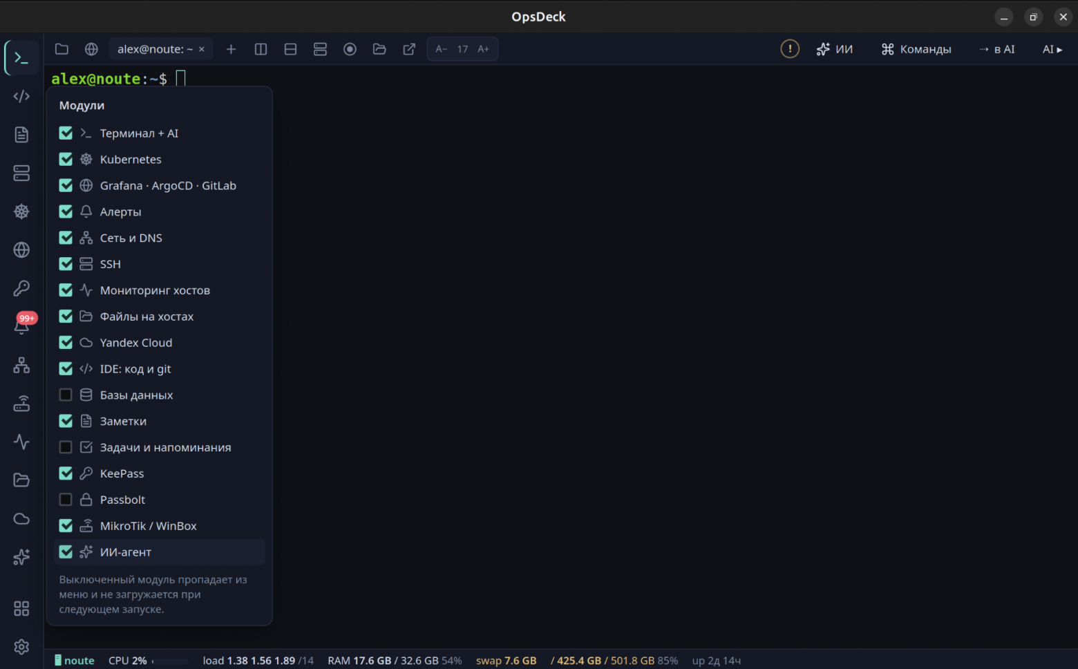Screen dimensions: 1078x669
Task: Open the IDE code icon in the sidebar
Action: pyautogui.click(x=21, y=96)
